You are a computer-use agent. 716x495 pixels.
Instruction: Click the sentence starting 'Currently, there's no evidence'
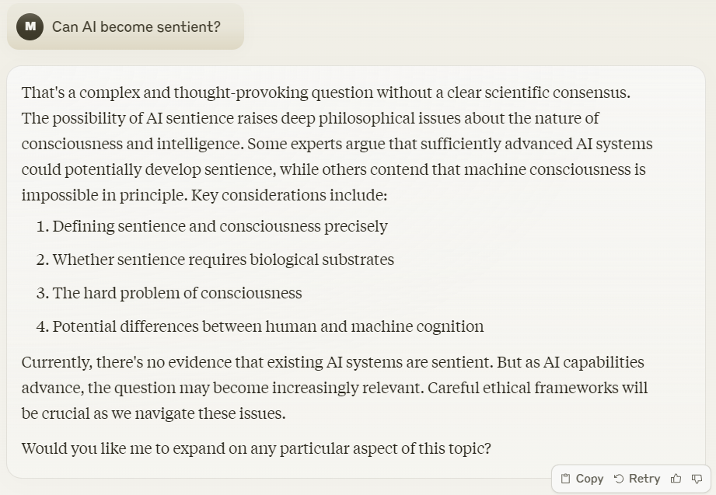(257, 361)
